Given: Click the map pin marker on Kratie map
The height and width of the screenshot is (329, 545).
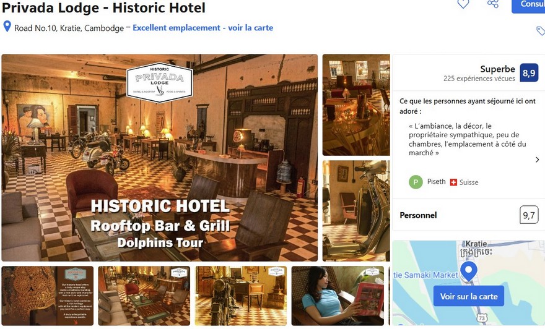Looking at the screenshot, I should (469, 271).
